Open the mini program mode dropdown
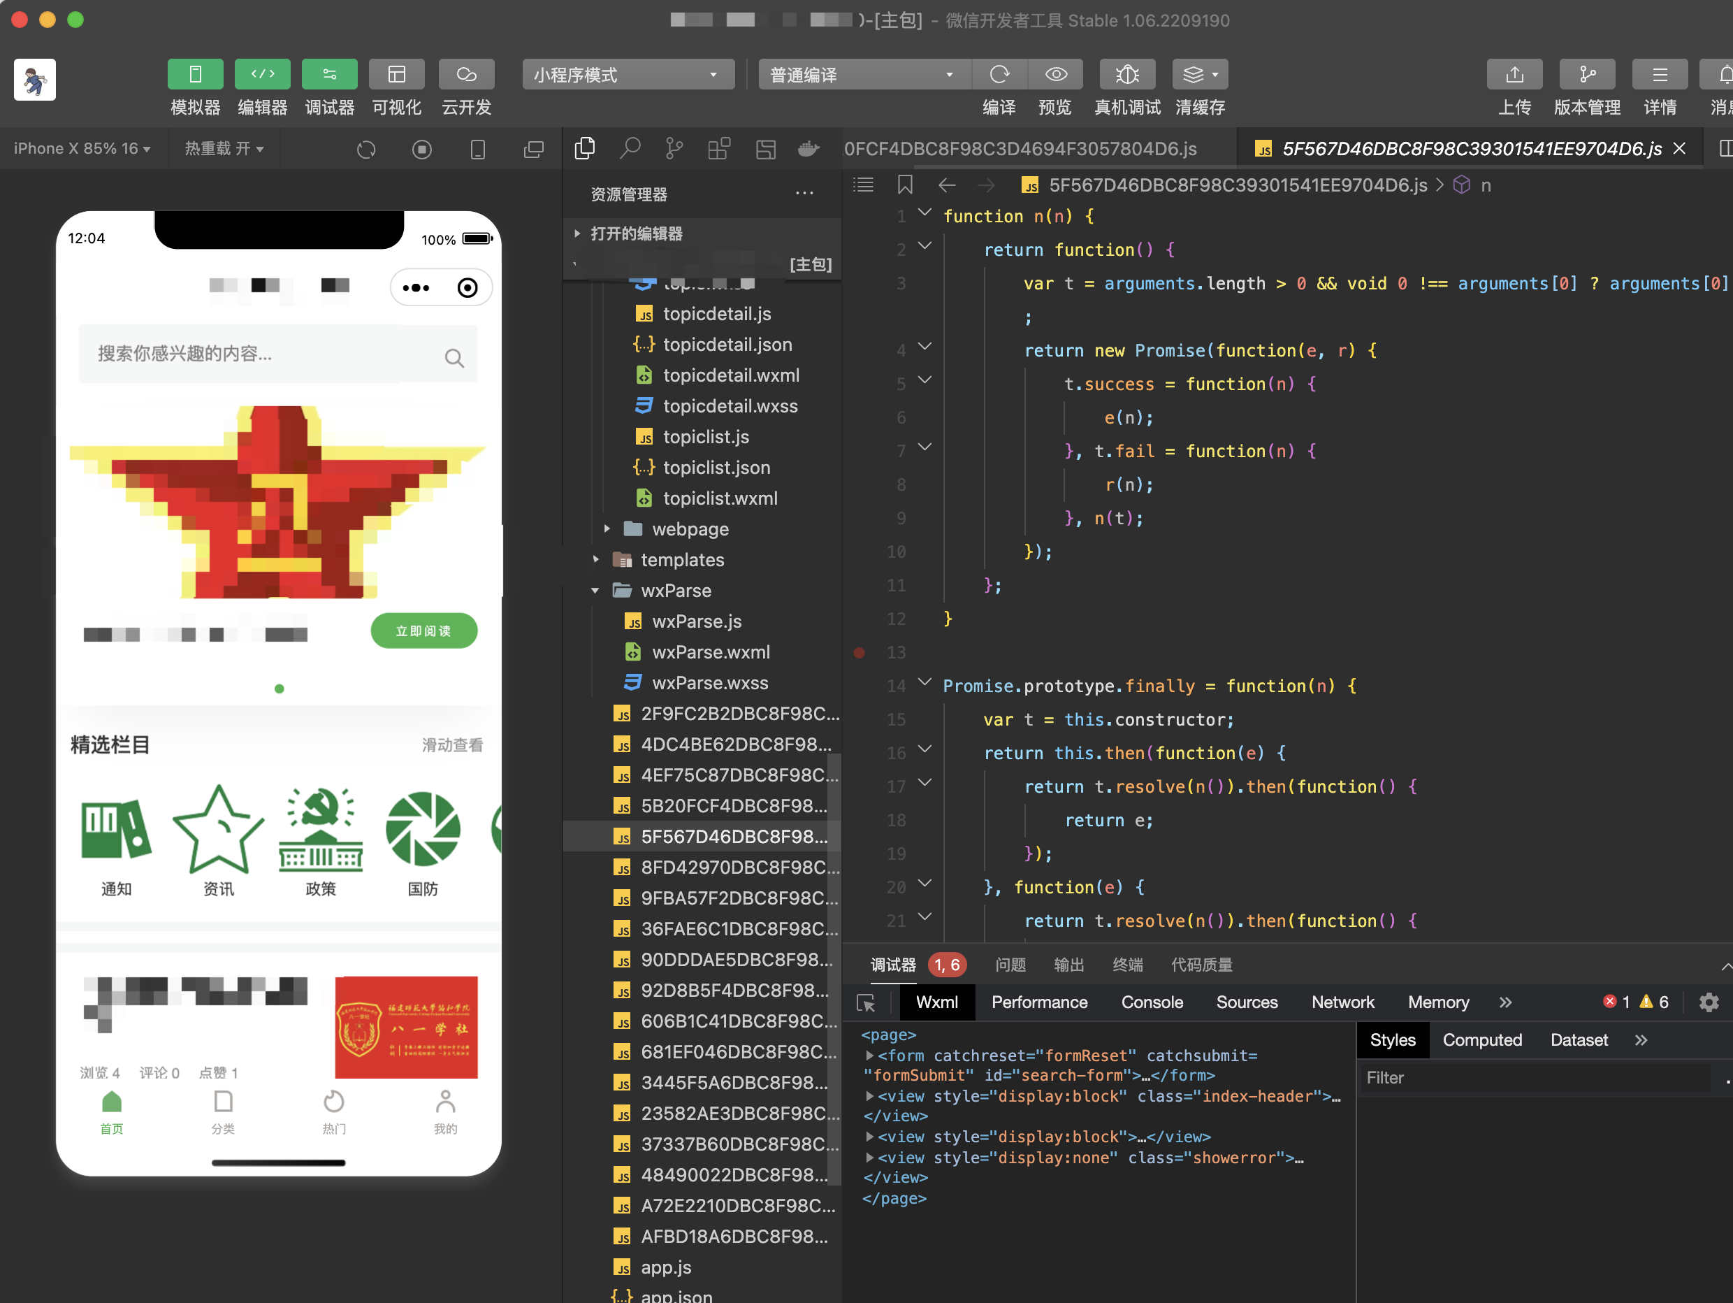The height and width of the screenshot is (1303, 1733). [628, 74]
